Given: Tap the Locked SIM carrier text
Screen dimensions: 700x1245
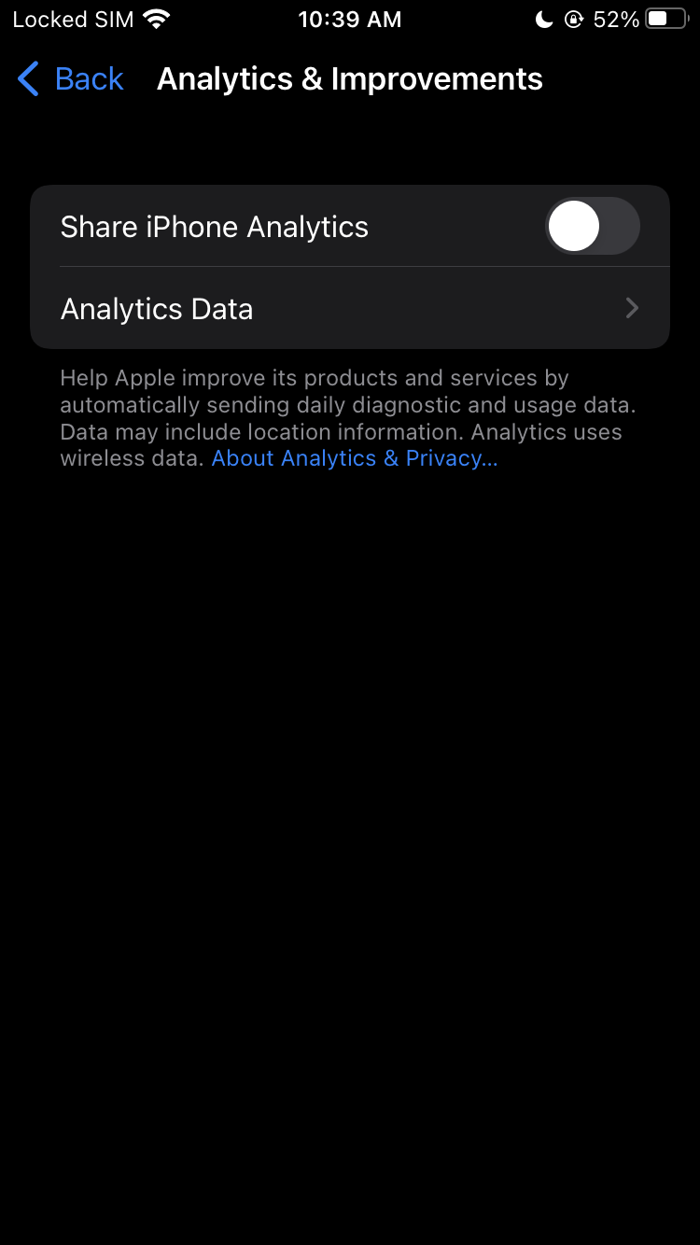Looking at the screenshot, I should (73, 19).
